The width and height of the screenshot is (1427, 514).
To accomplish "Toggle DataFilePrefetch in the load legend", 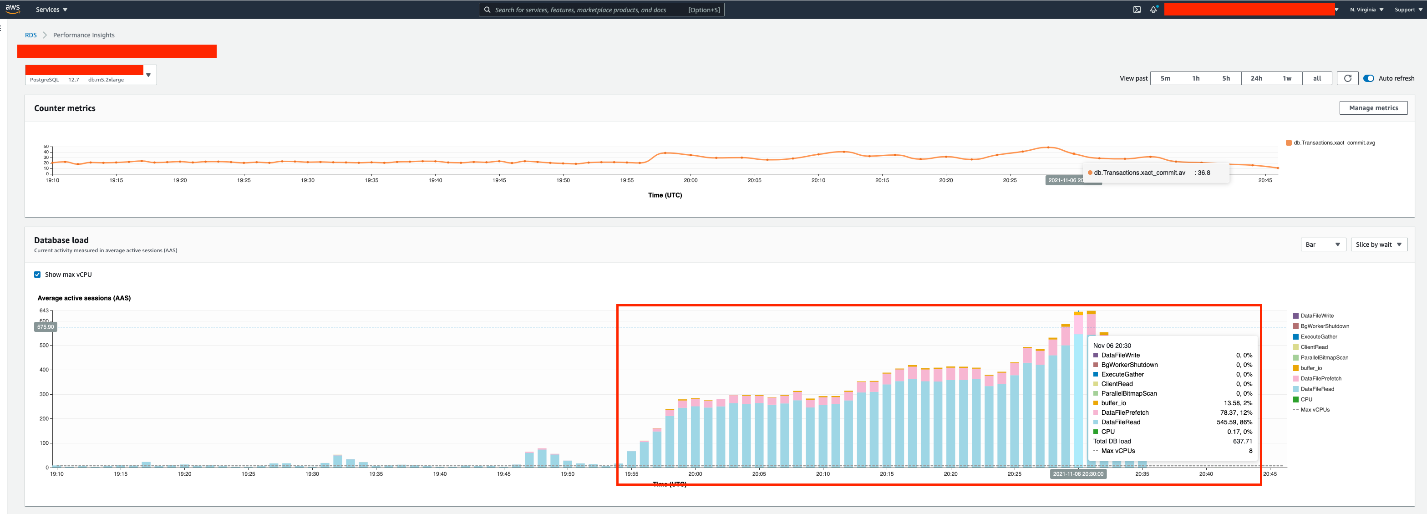I will (1317, 379).
